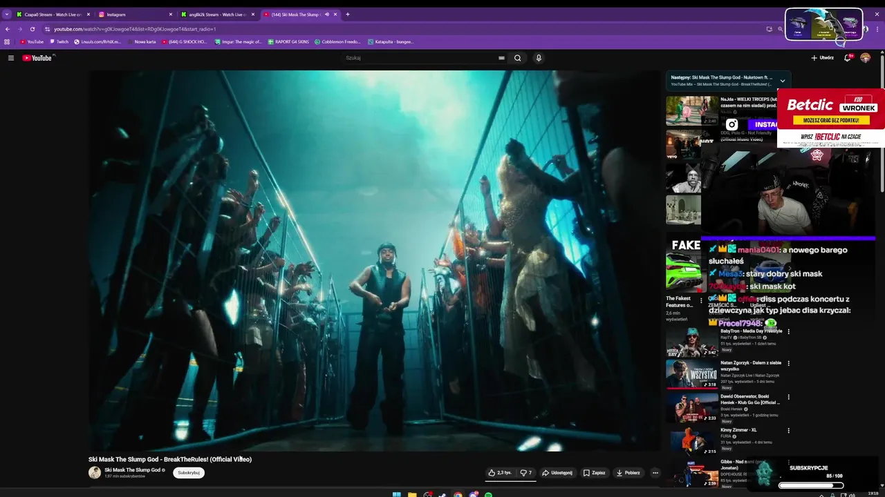Screen dimensions: 885x497
Task: Open options for BabyTron Media Day Freestyle
Action: tap(788, 331)
